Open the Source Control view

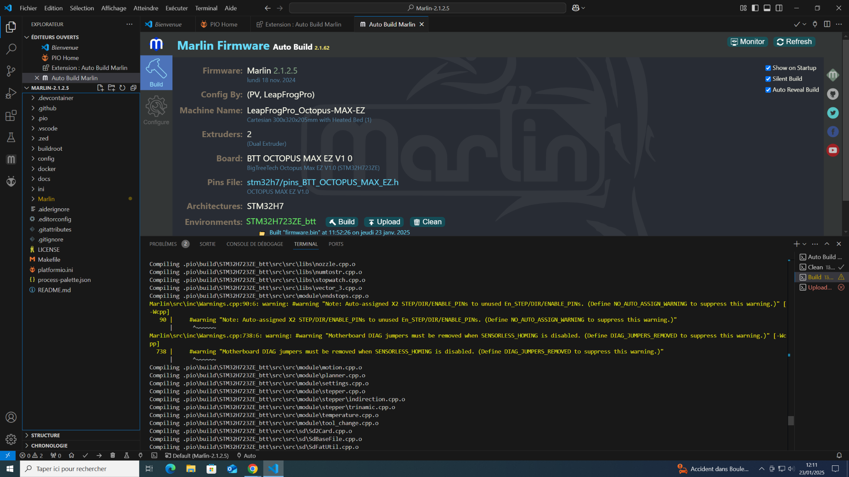click(x=11, y=71)
